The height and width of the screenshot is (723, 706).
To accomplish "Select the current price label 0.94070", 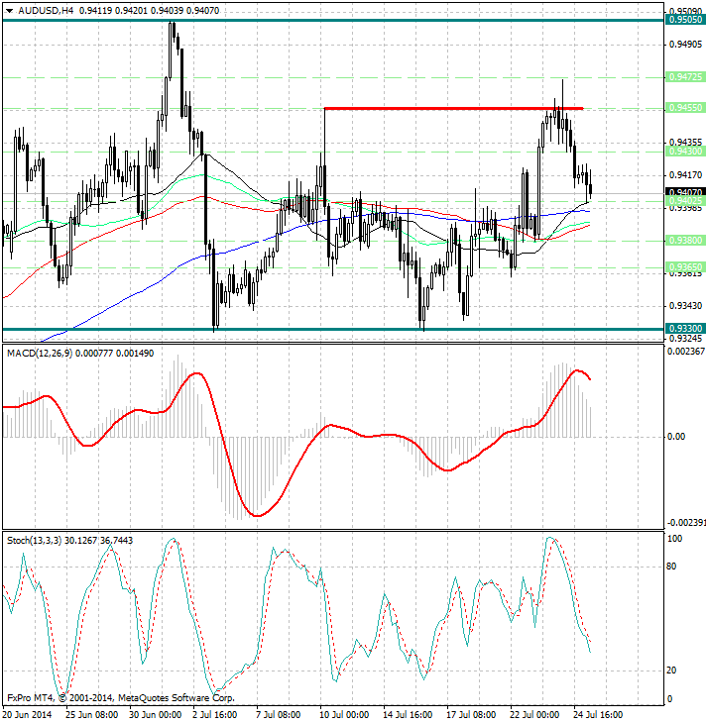I will click(x=686, y=192).
